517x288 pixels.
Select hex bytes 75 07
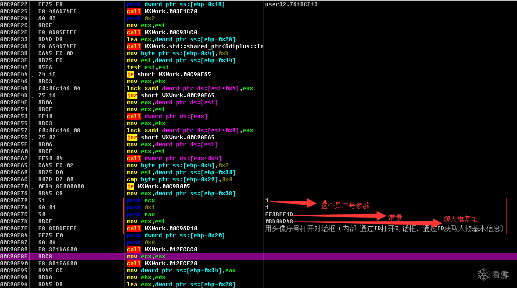tap(47, 137)
